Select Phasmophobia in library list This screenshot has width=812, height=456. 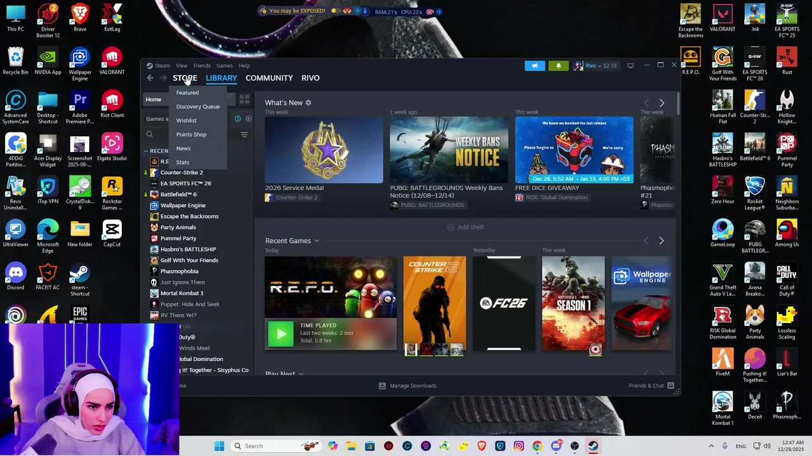[x=179, y=271]
